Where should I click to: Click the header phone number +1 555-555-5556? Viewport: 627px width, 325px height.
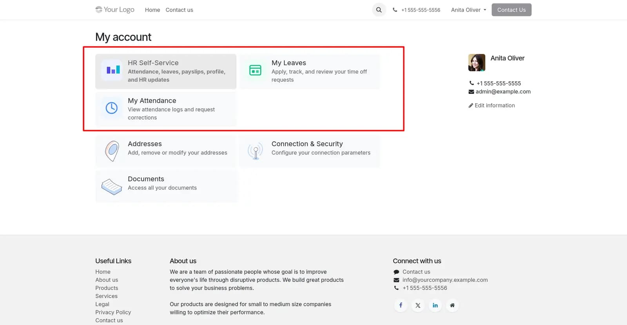(x=421, y=10)
